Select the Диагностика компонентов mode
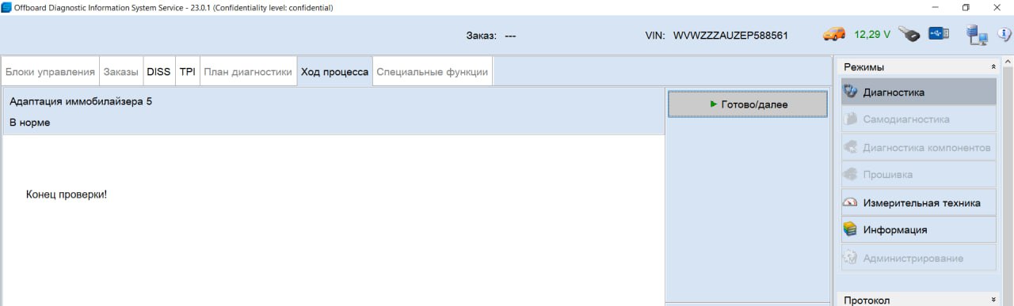 918,147
